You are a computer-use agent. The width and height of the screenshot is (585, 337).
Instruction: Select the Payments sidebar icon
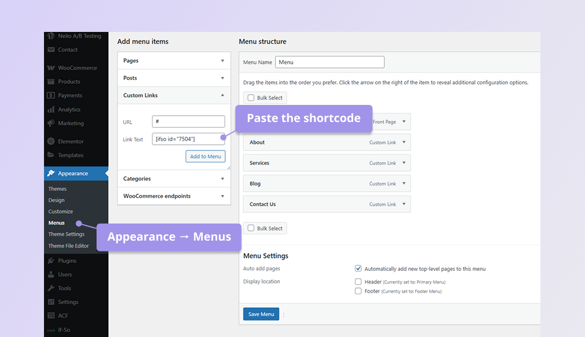point(50,95)
